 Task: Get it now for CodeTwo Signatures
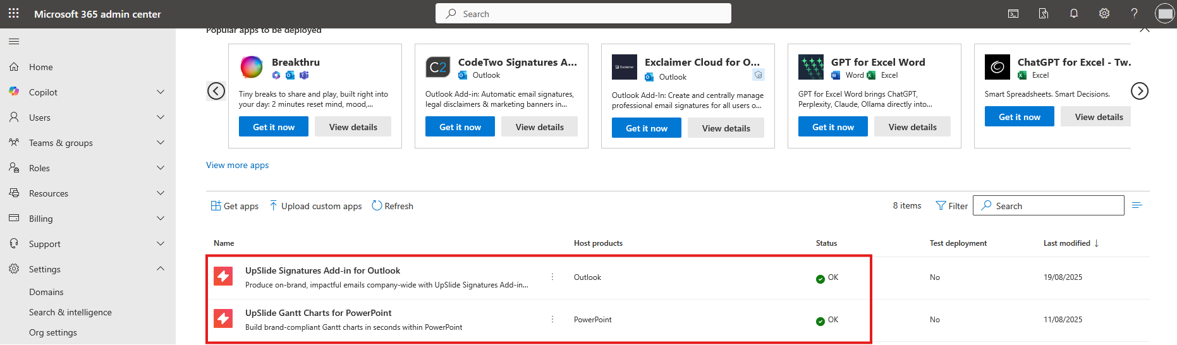[x=460, y=126]
